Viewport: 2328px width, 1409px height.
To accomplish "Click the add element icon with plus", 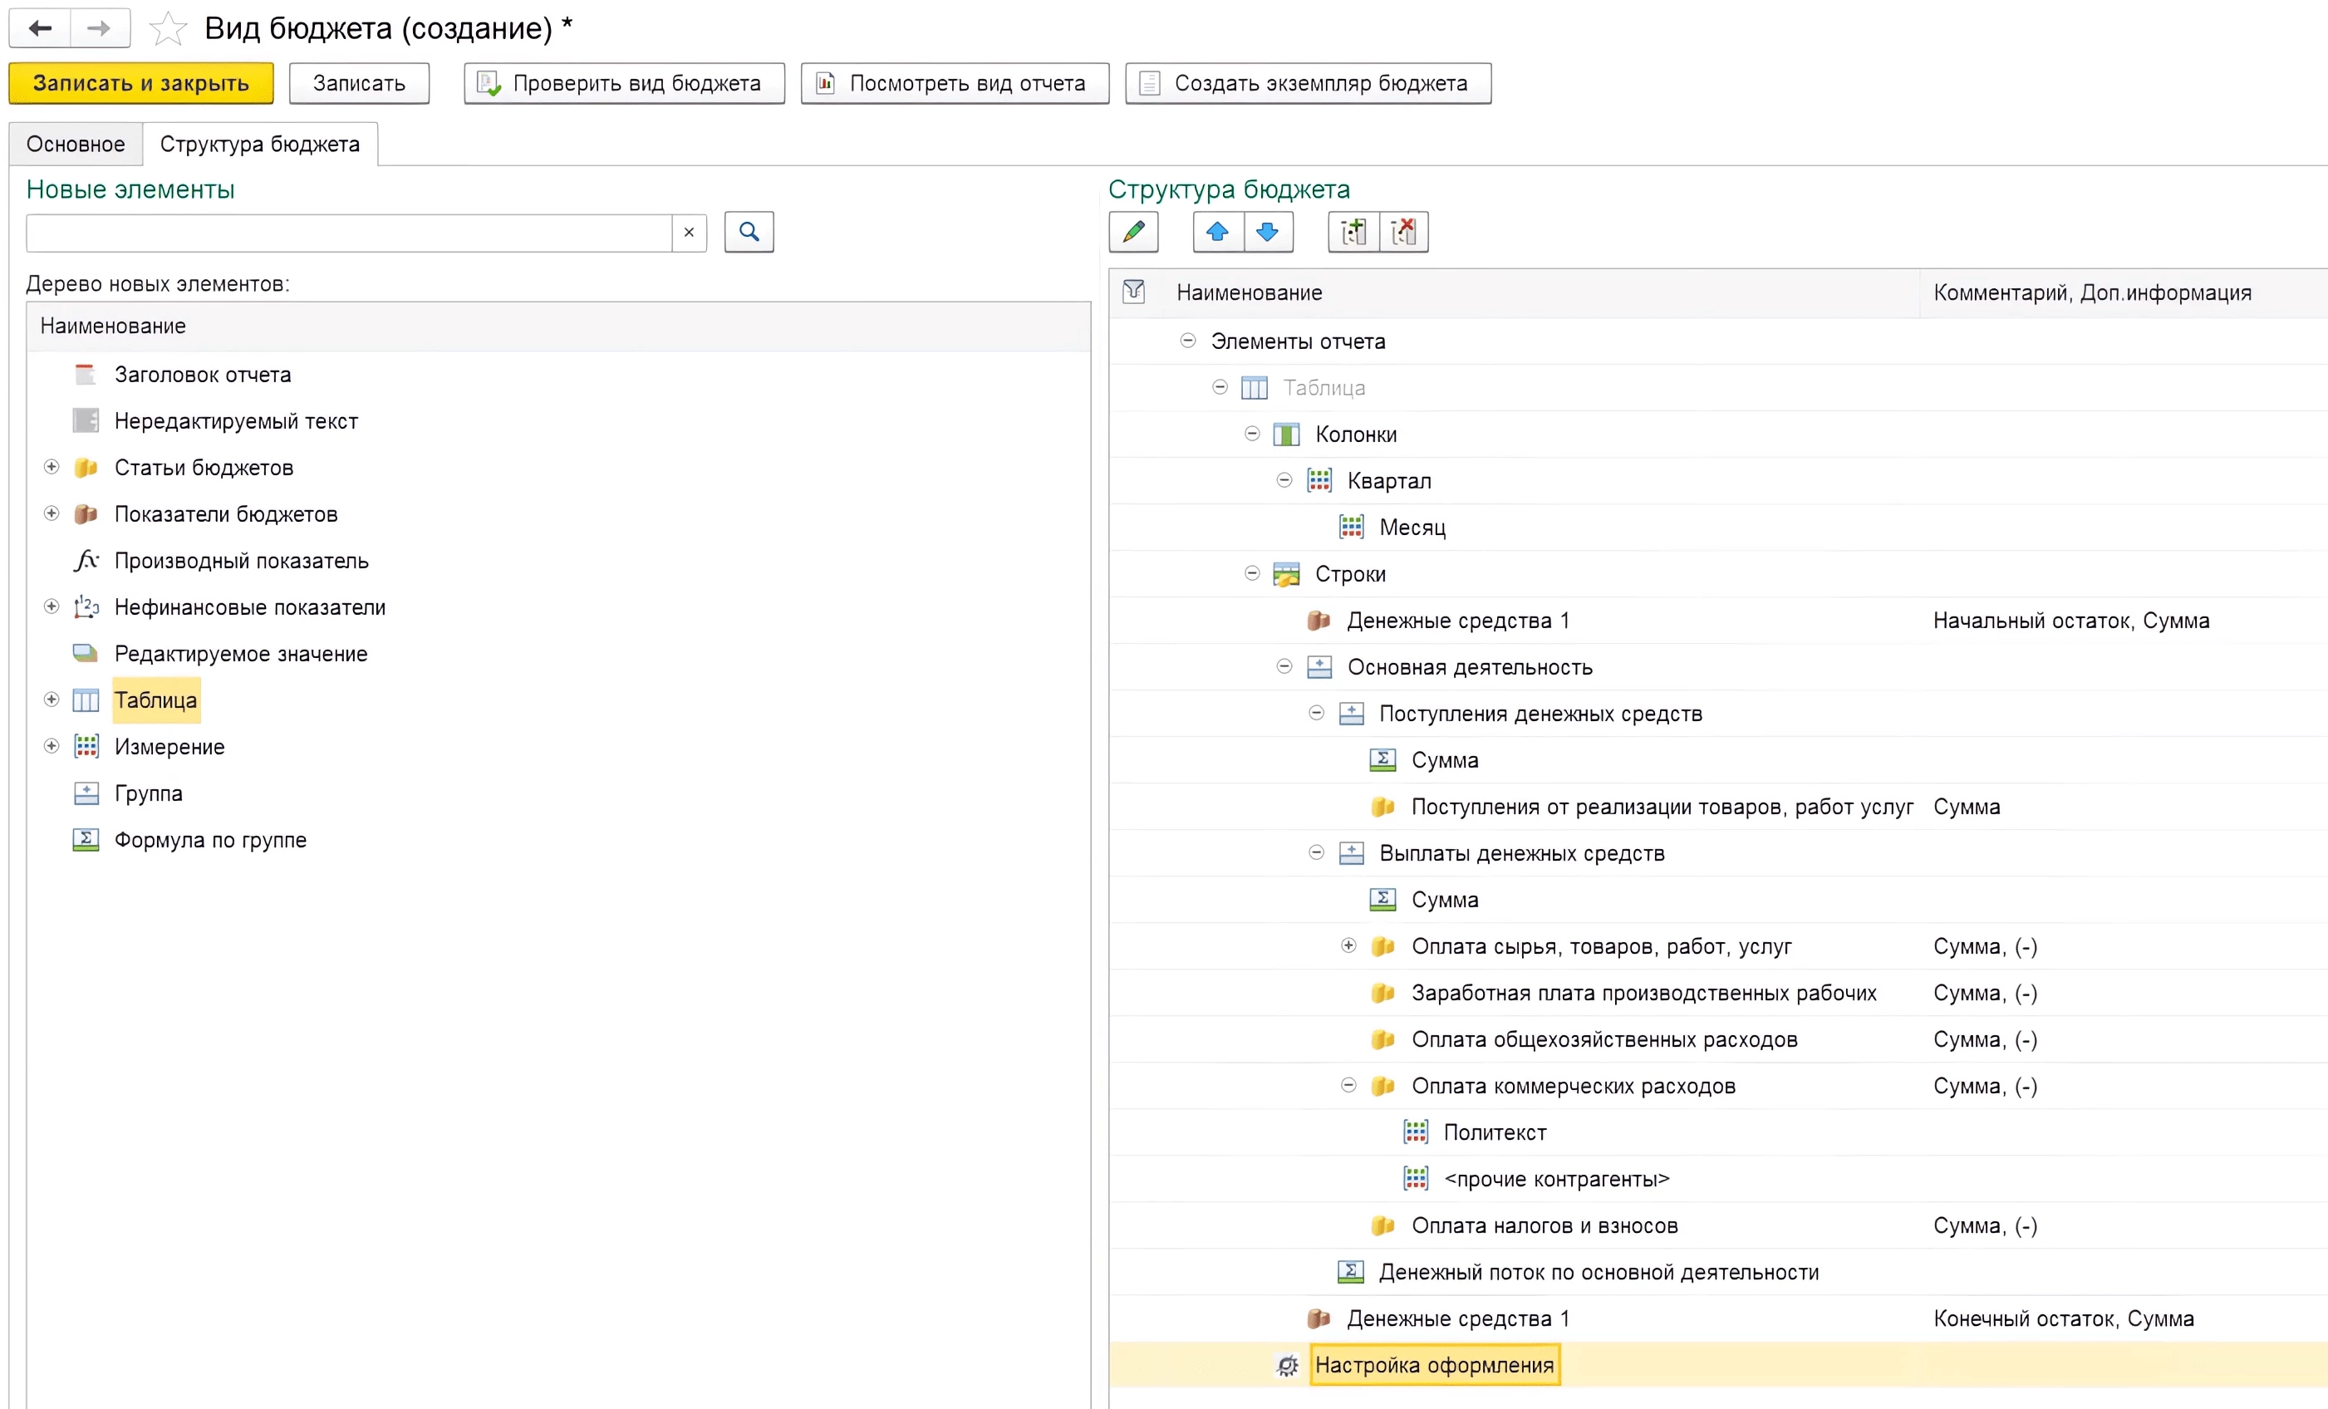I will (x=1353, y=232).
